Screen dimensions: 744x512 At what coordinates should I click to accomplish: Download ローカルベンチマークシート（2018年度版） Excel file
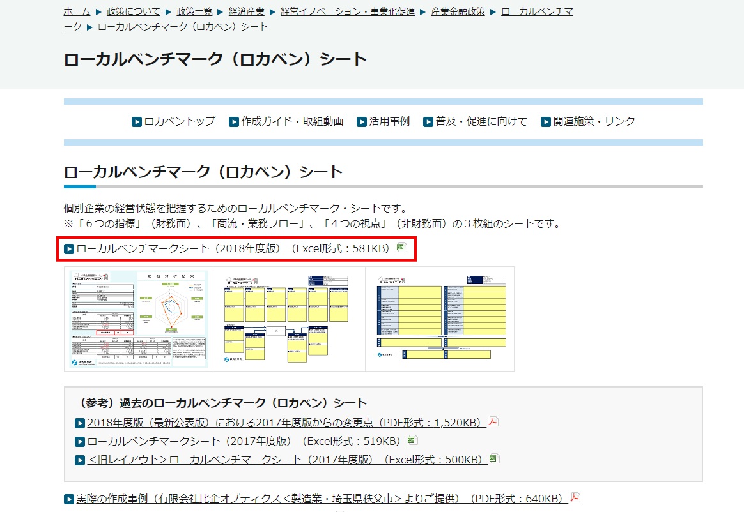point(235,248)
